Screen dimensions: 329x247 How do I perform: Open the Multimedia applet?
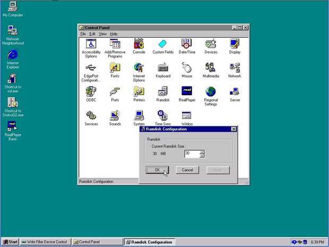(211, 70)
